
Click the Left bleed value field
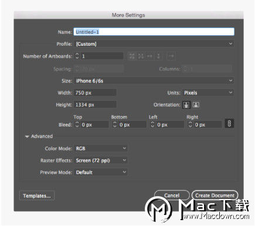pyautogui.click(x=170, y=125)
